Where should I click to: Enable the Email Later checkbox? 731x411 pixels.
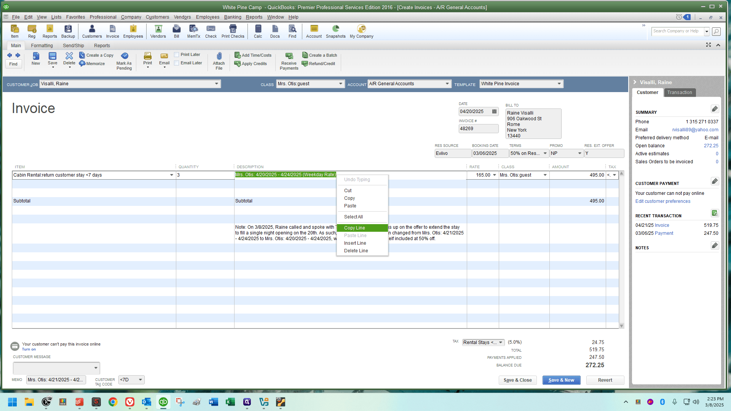click(x=177, y=63)
